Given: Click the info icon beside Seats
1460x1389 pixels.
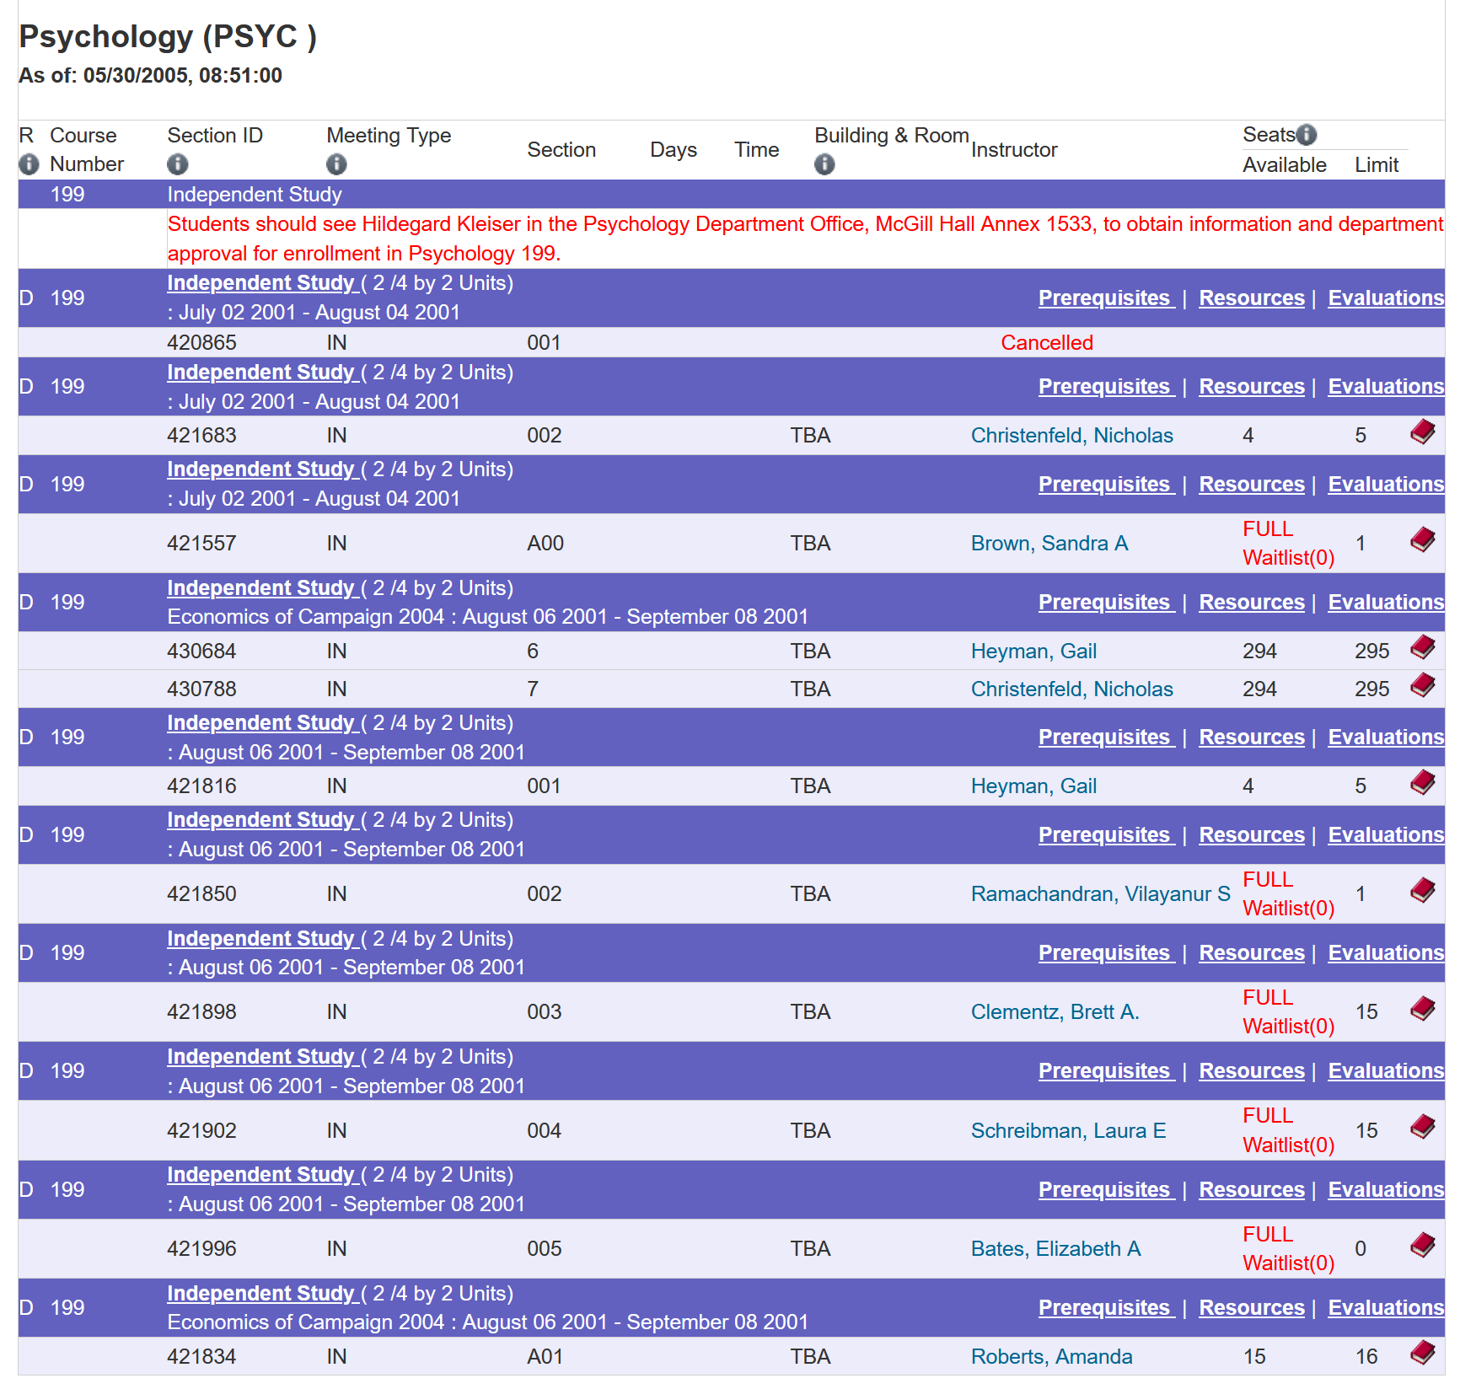Looking at the screenshot, I should tap(1307, 135).
